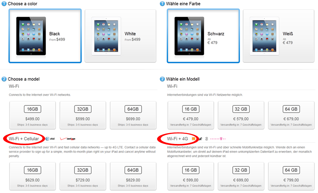Choose the Wi-Fi 32GB model for $599.00

pyautogui.click(x=83, y=115)
